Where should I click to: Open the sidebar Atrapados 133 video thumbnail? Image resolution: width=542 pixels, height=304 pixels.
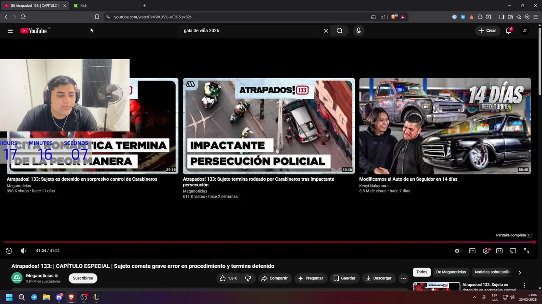click(437, 287)
